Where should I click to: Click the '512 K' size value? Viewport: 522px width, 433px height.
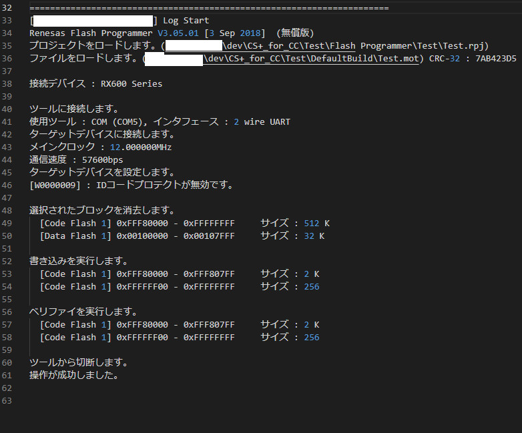click(x=316, y=224)
